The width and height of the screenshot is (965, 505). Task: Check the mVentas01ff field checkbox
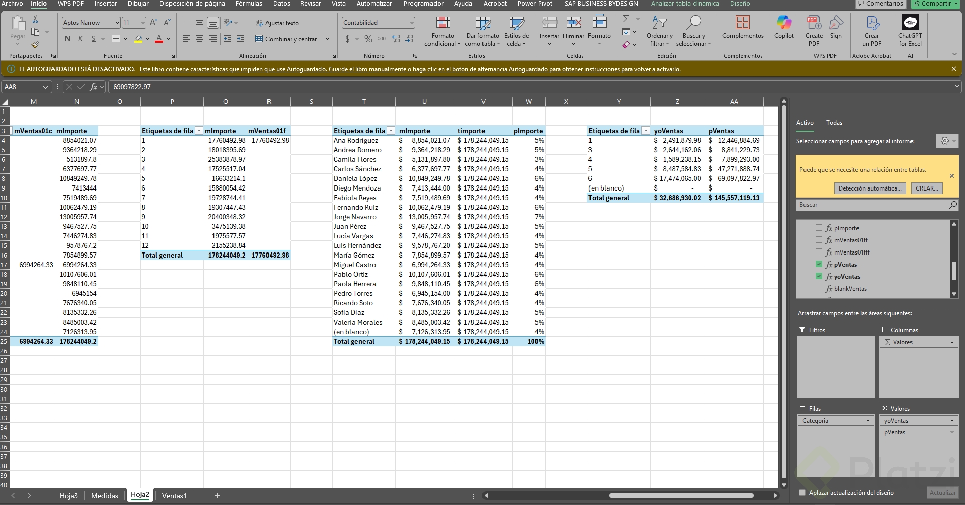click(x=819, y=240)
